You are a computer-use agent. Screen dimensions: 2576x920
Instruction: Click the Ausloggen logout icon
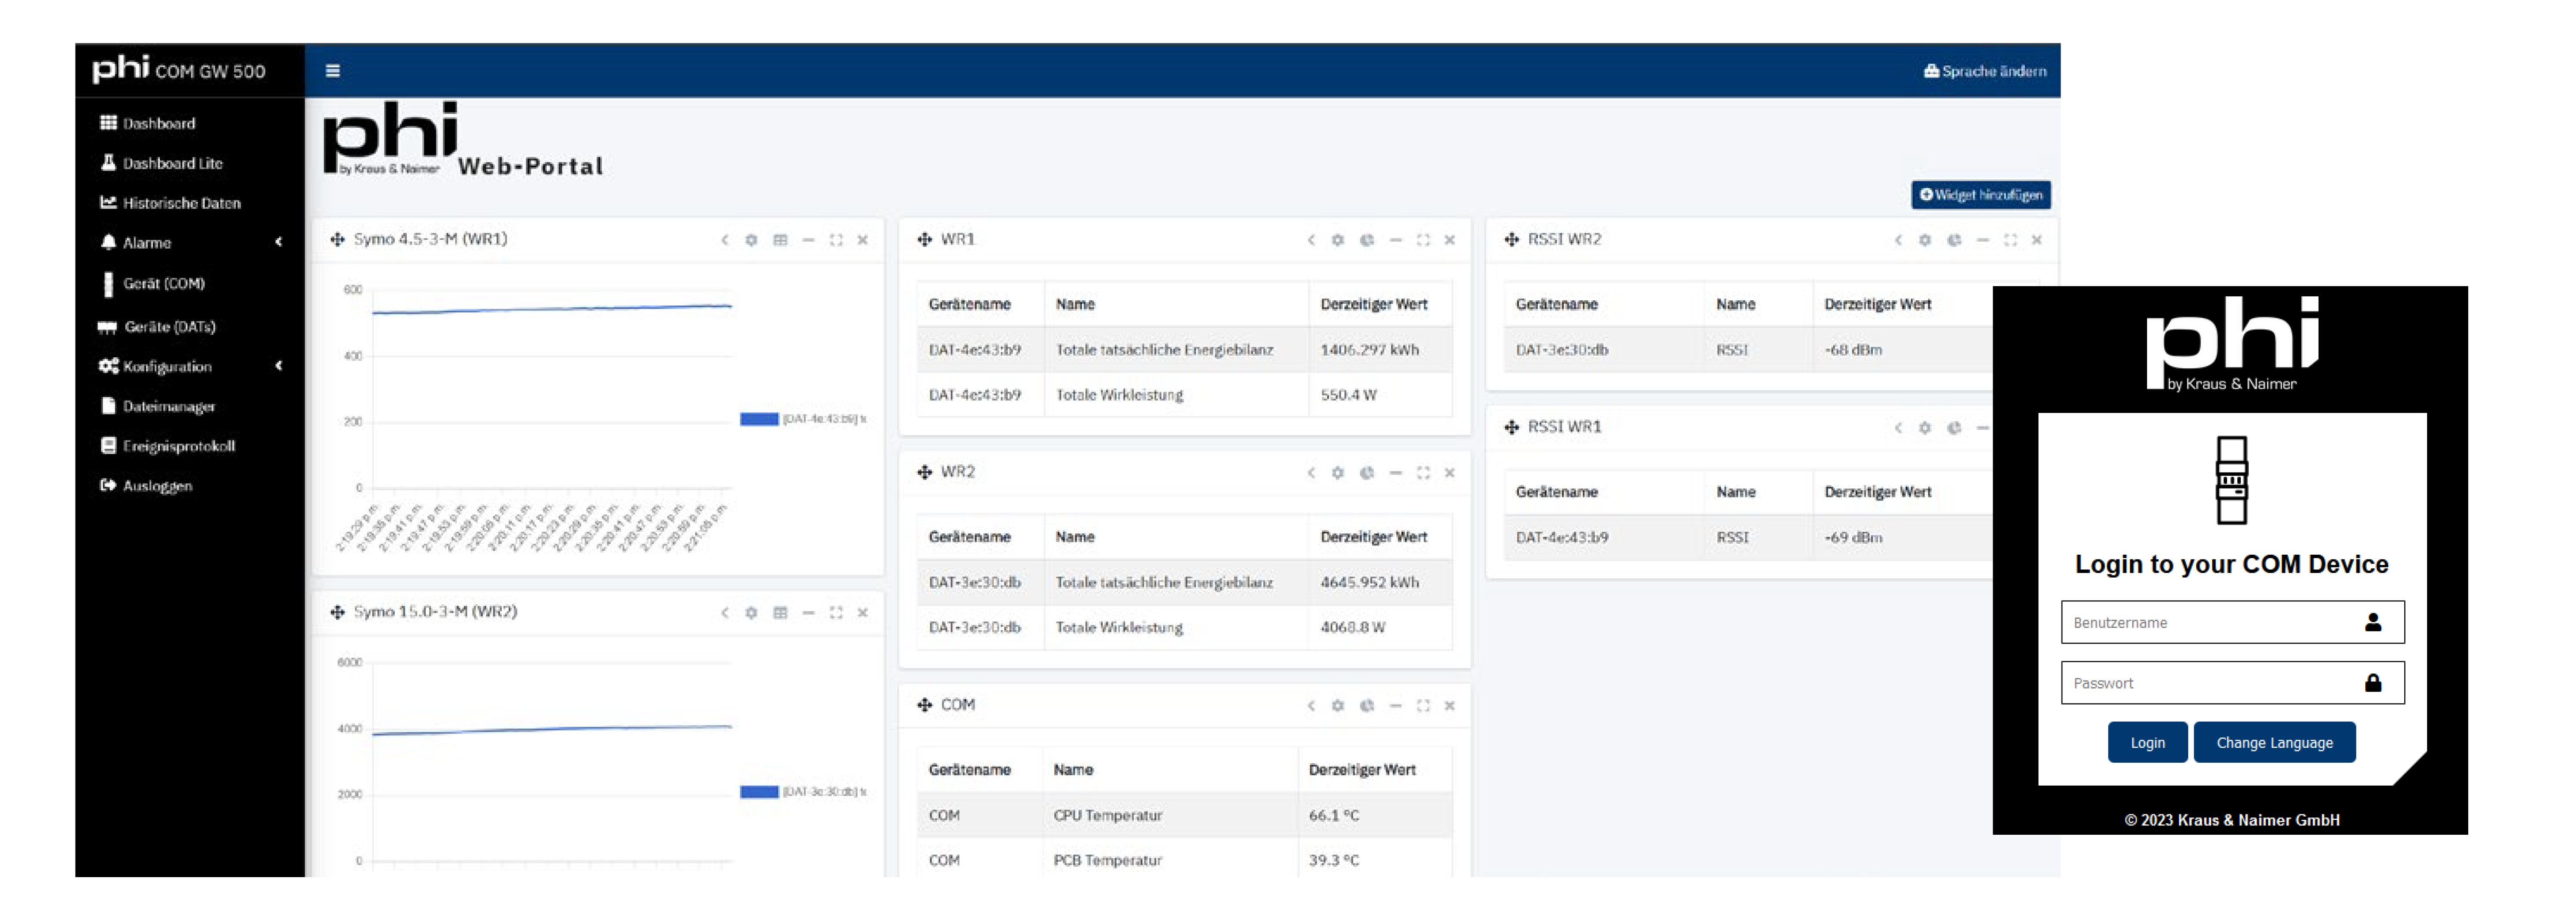pyautogui.click(x=108, y=486)
